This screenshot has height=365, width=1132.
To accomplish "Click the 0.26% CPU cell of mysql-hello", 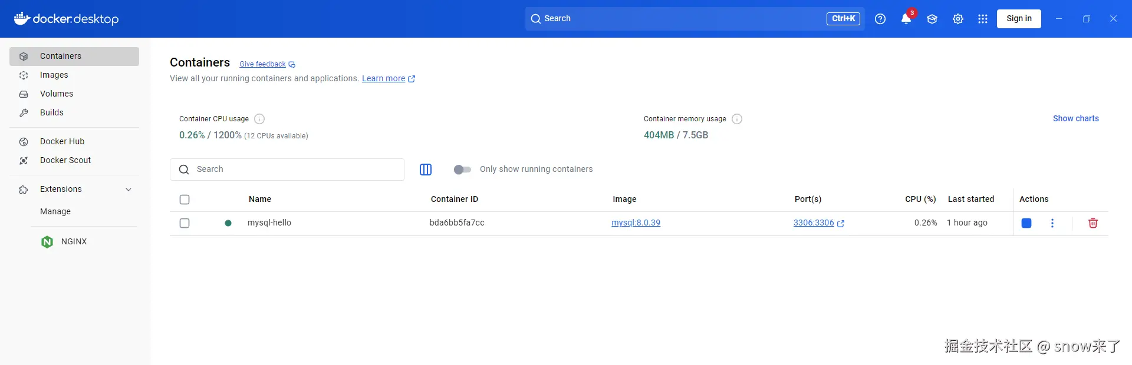I will tap(926, 223).
